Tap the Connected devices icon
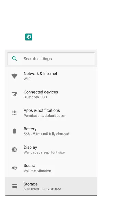The height and width of the screenshot is (210, 123). pos(14,94)
